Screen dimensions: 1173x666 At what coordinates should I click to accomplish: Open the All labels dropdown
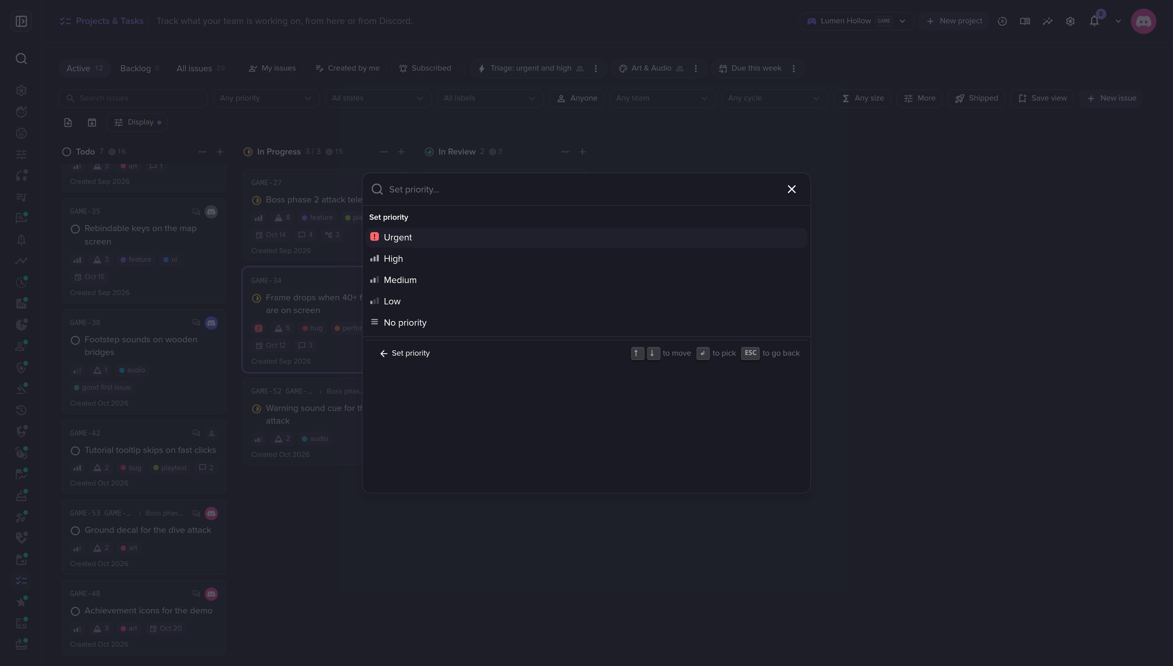490,98
